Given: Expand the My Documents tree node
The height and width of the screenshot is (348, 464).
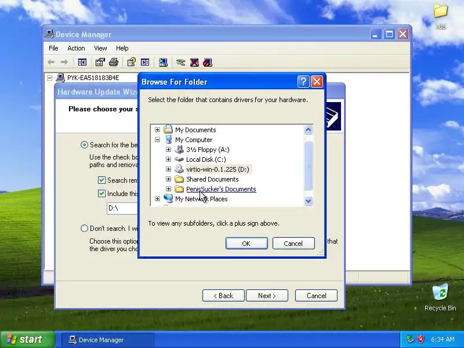Looking at the screenshot, I should click(157, 129).
